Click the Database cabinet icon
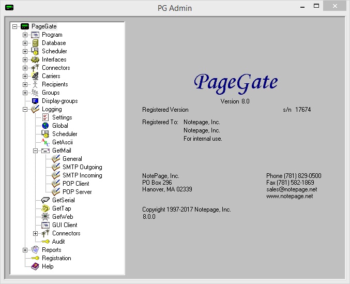 coord(35,43)
